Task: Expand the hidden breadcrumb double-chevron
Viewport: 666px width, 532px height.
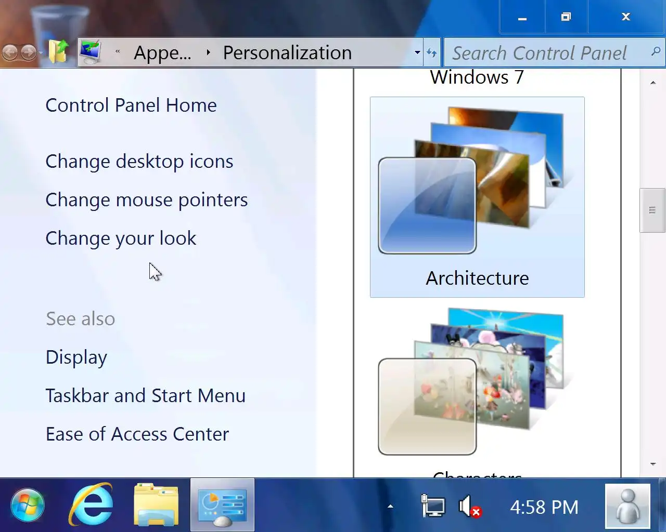Action: click(x=118, y=51)
